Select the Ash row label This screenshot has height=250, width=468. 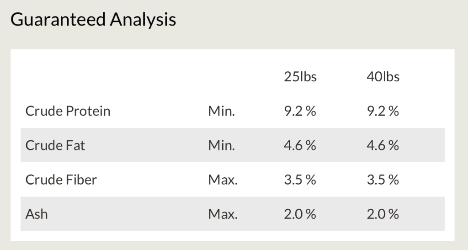click(37, 214)
